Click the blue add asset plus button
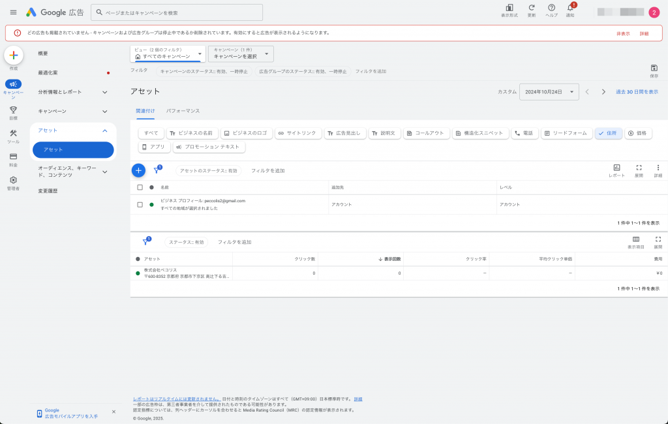The image size is (668, 424). 138,170
